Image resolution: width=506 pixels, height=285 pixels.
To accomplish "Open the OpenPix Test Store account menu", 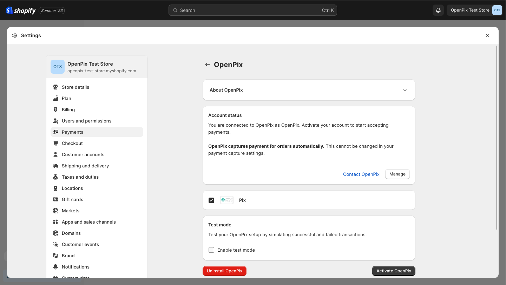I will point(474,10).
